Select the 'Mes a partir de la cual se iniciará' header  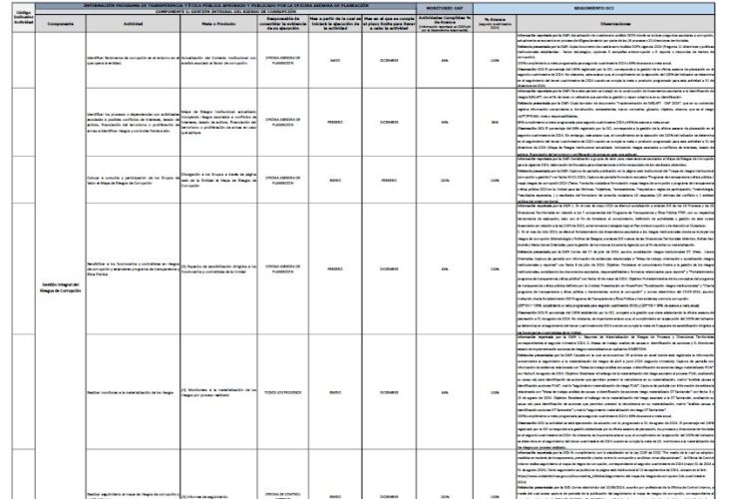(x=335, y=24)
